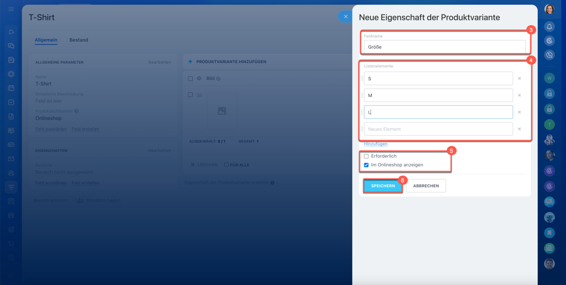Click Feld auswählen under Allgemeine Parameter
The width and height of the screenshot is (566, 285).
[x=51, y=129]
